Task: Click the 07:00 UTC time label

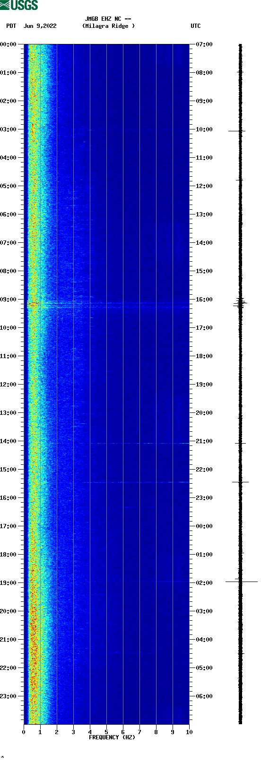Action: click(204, 44)
